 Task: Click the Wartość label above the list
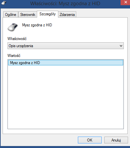point(14,56)
